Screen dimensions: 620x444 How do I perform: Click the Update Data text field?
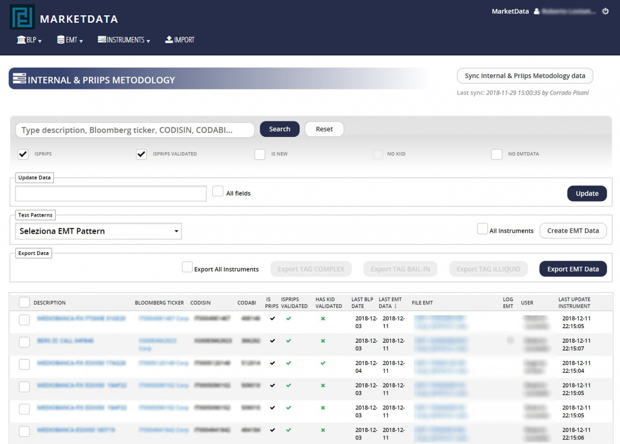tap(111, 193)
